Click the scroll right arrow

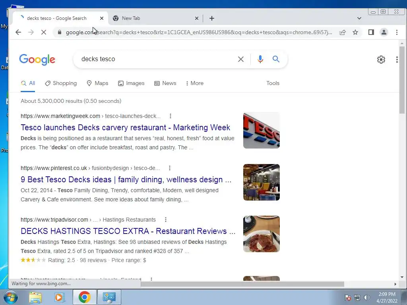pyautogui.click(x=395, y=284)
